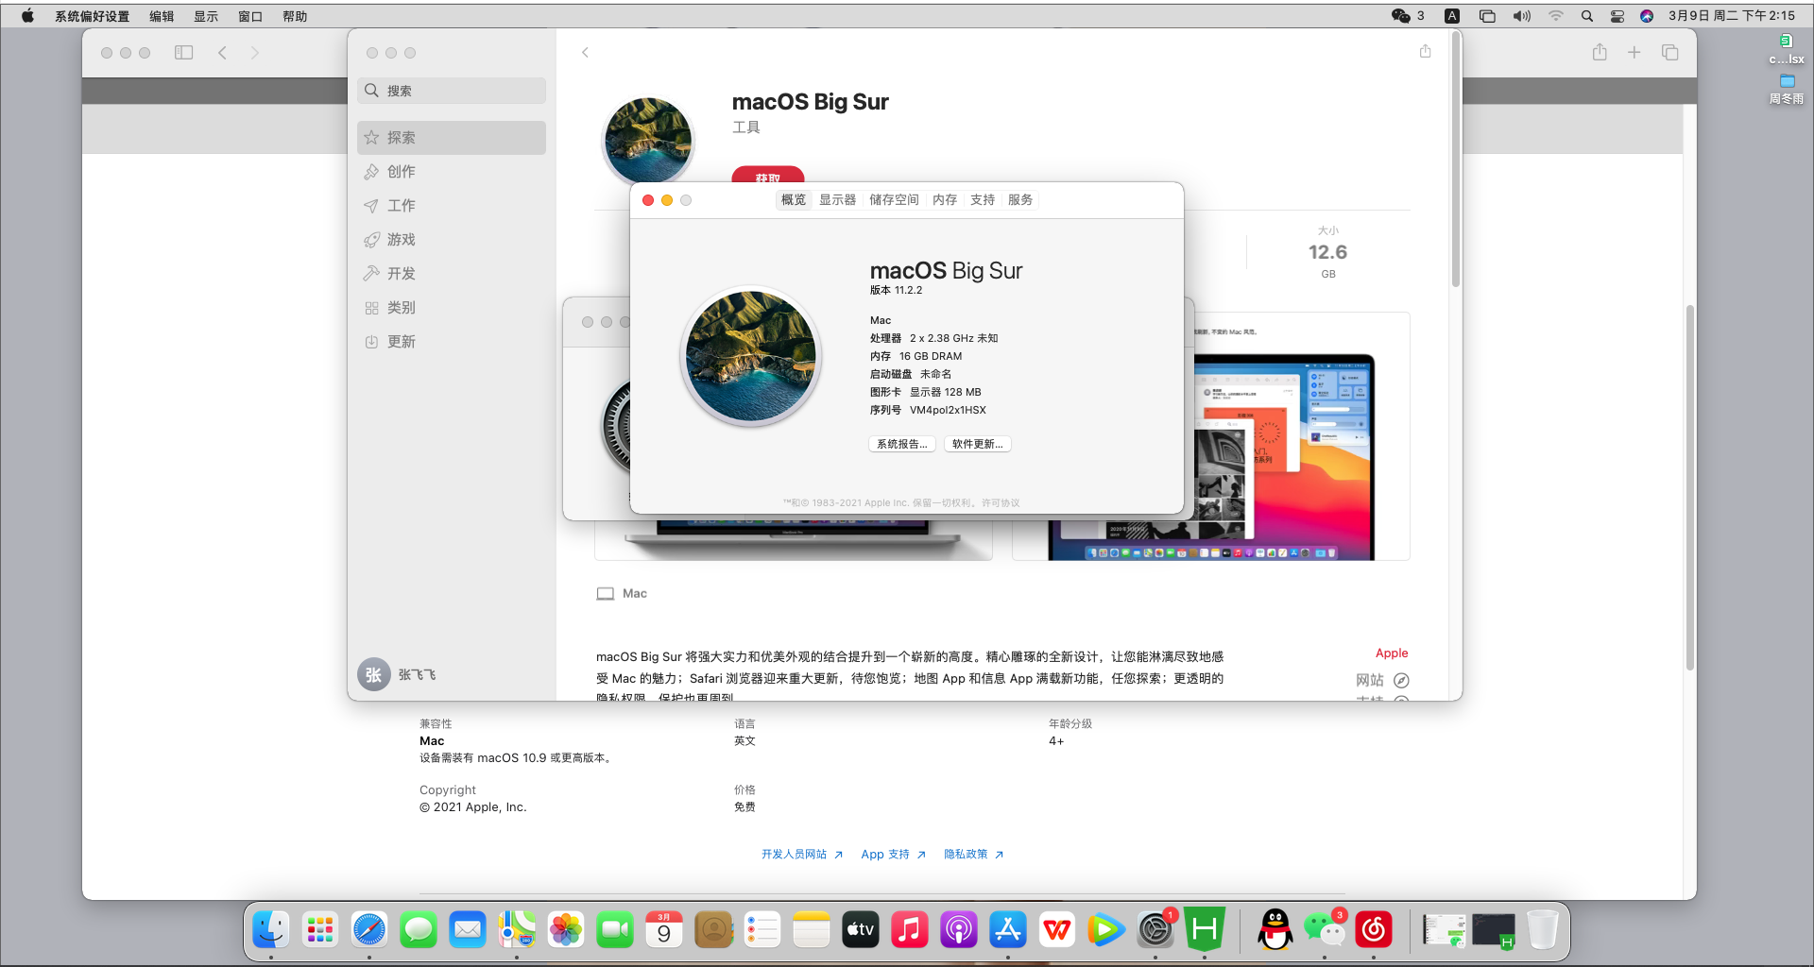
Task: Open QQ penguin from the Dock
Action: pyautogui.click(x=1275, y=930)
